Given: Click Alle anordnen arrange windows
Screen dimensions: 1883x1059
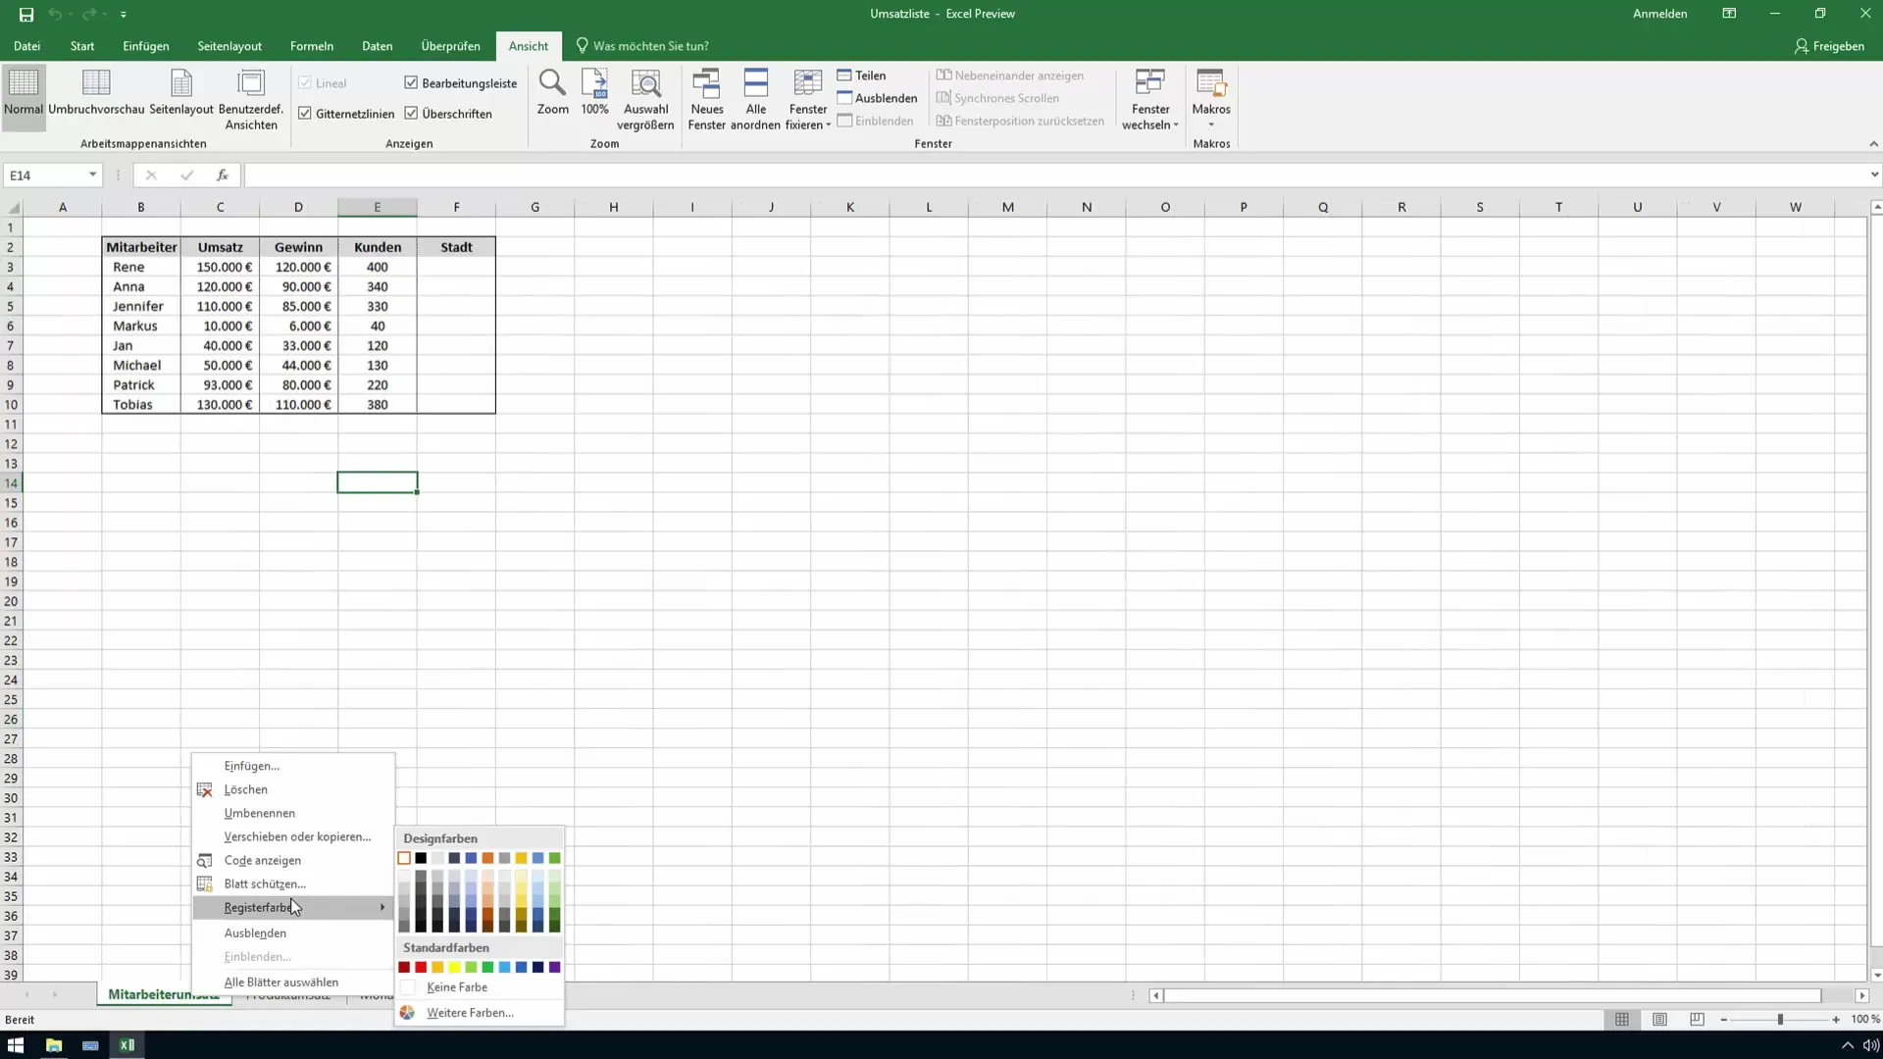Looking at the screenshot, I should [x=755, y=99].
